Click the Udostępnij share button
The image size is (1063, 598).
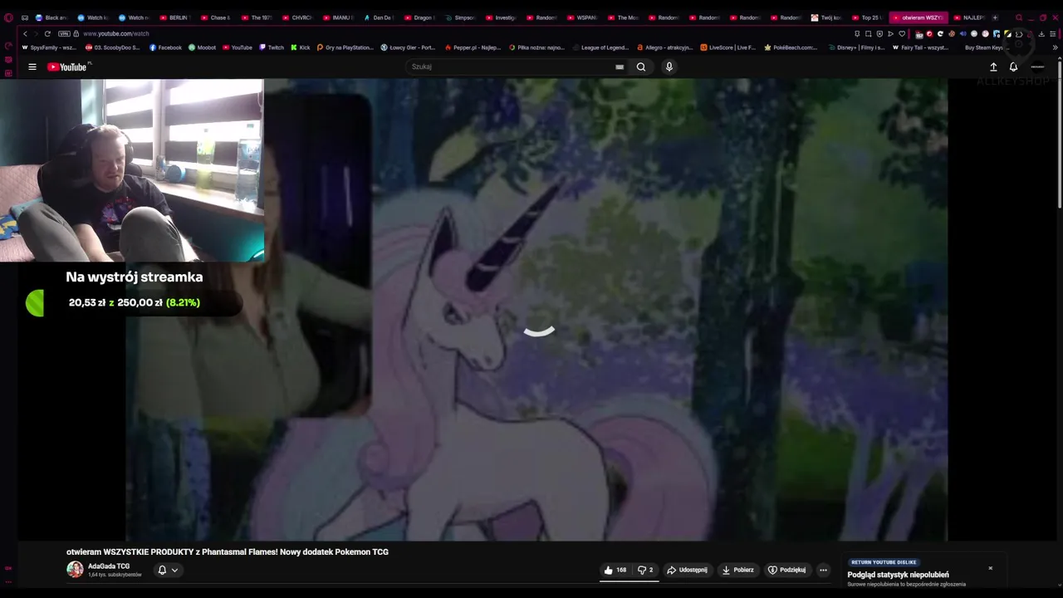687,570
